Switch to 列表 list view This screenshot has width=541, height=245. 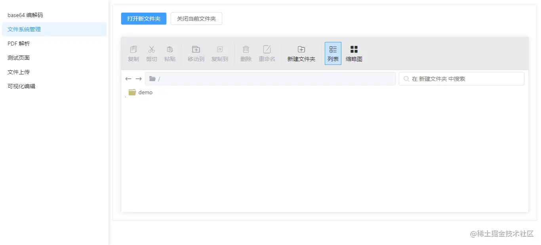coord(333,53)
